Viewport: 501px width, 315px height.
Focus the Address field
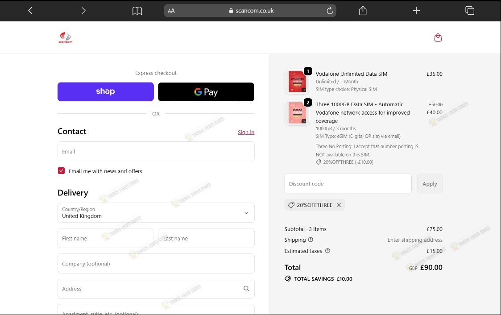tap(156, 289)
